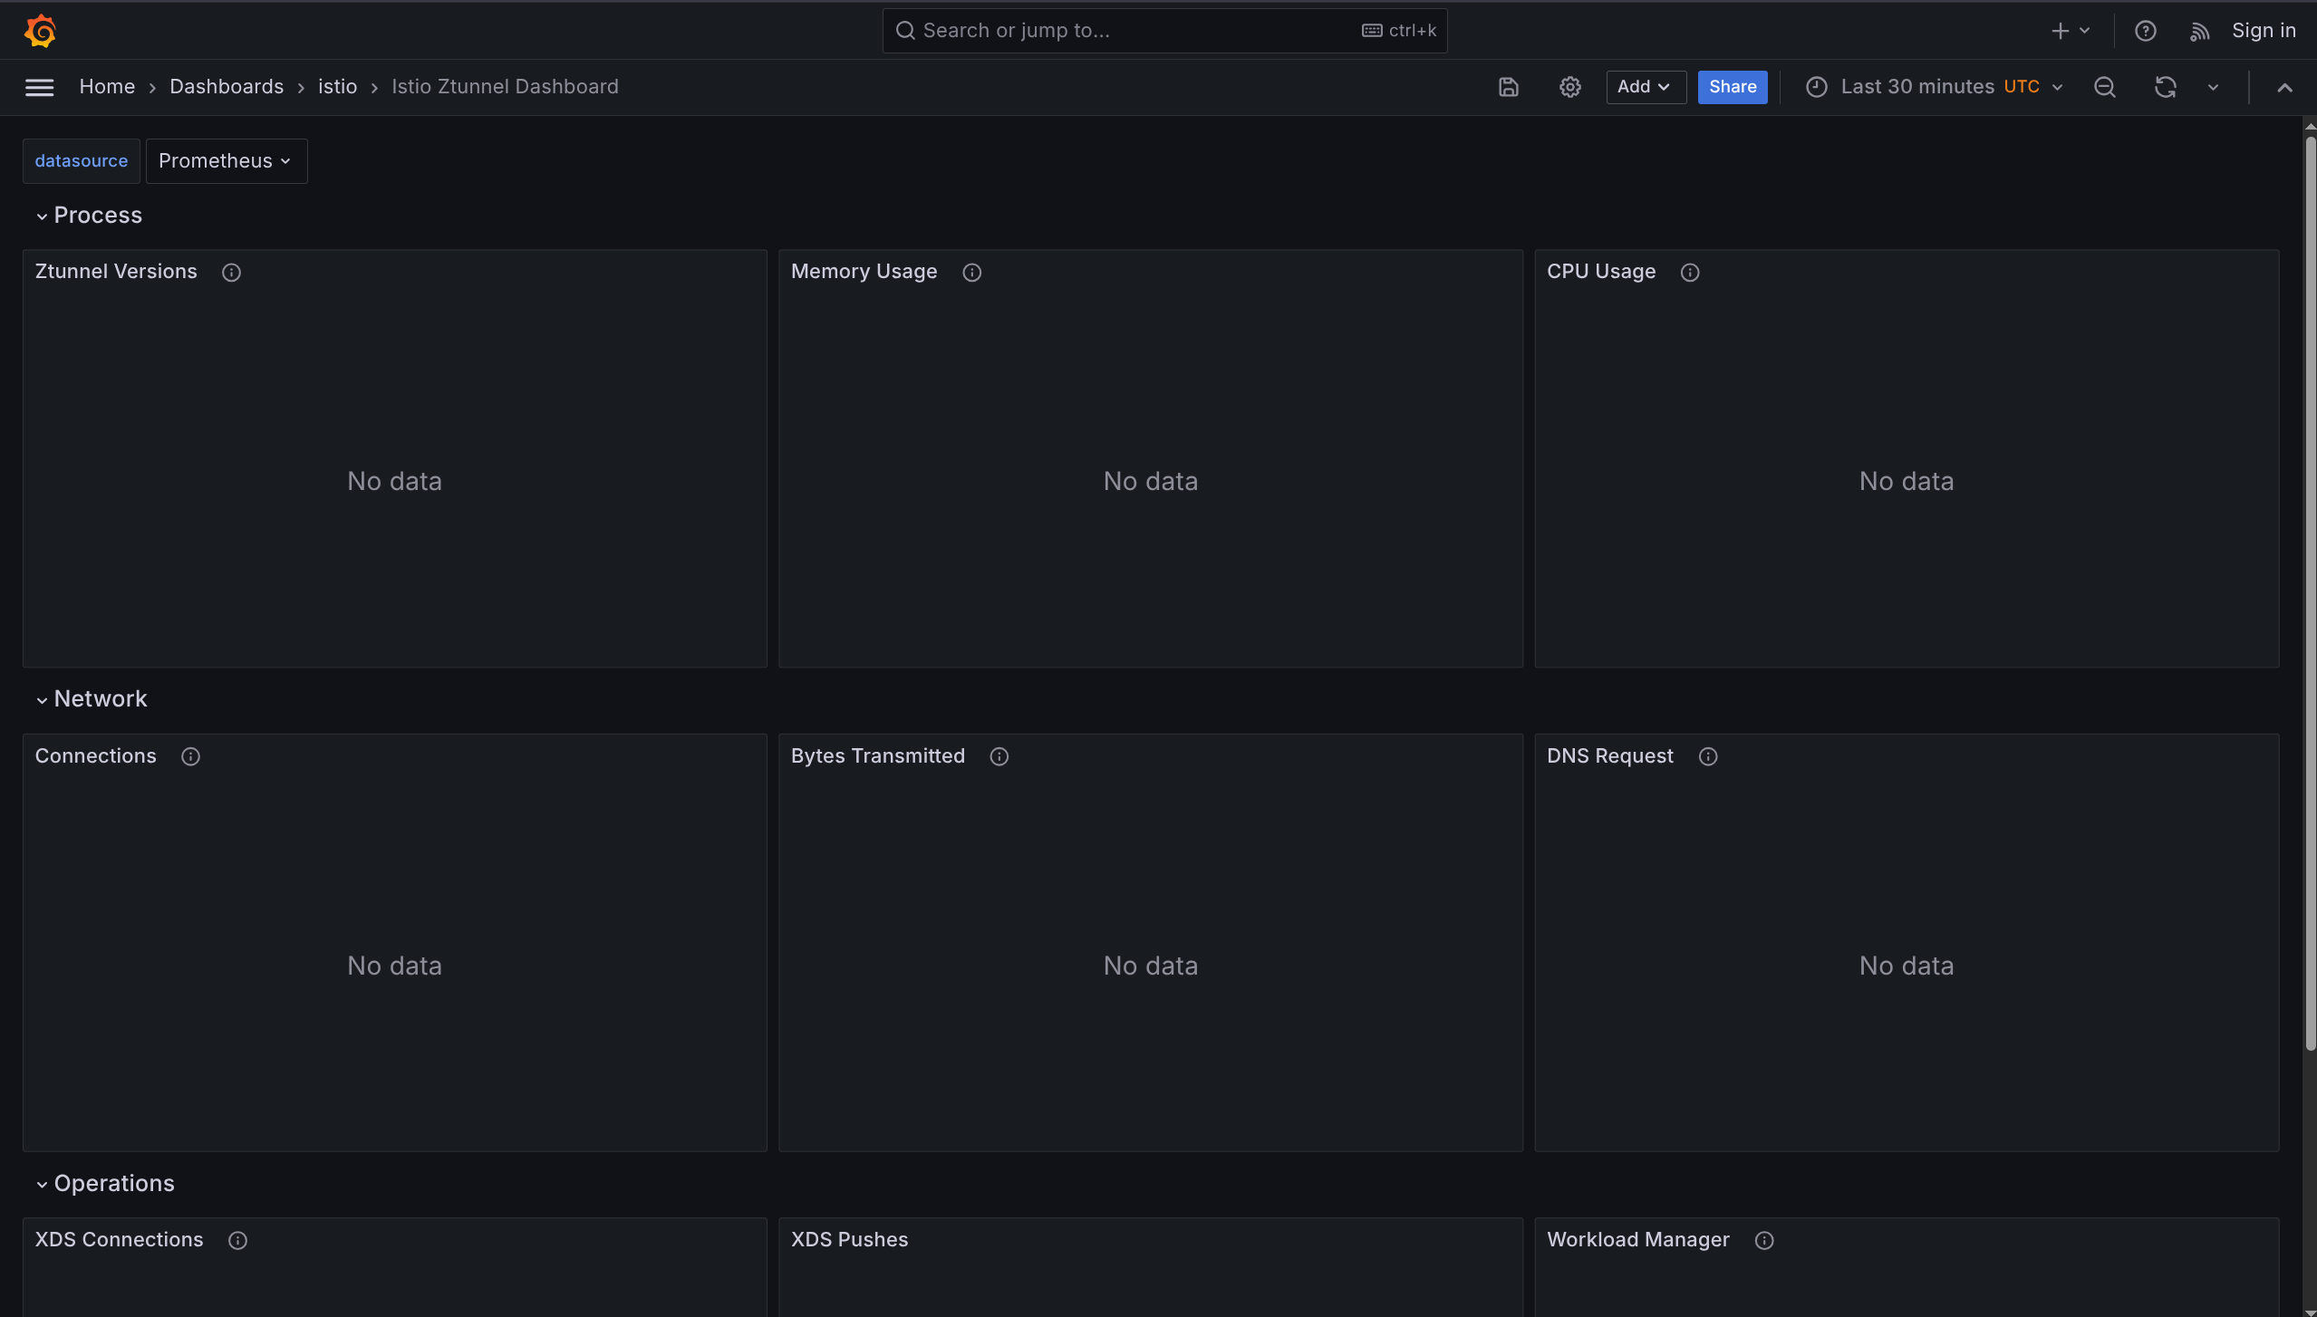Open the hamburger navigation menu

pos(39,87)
